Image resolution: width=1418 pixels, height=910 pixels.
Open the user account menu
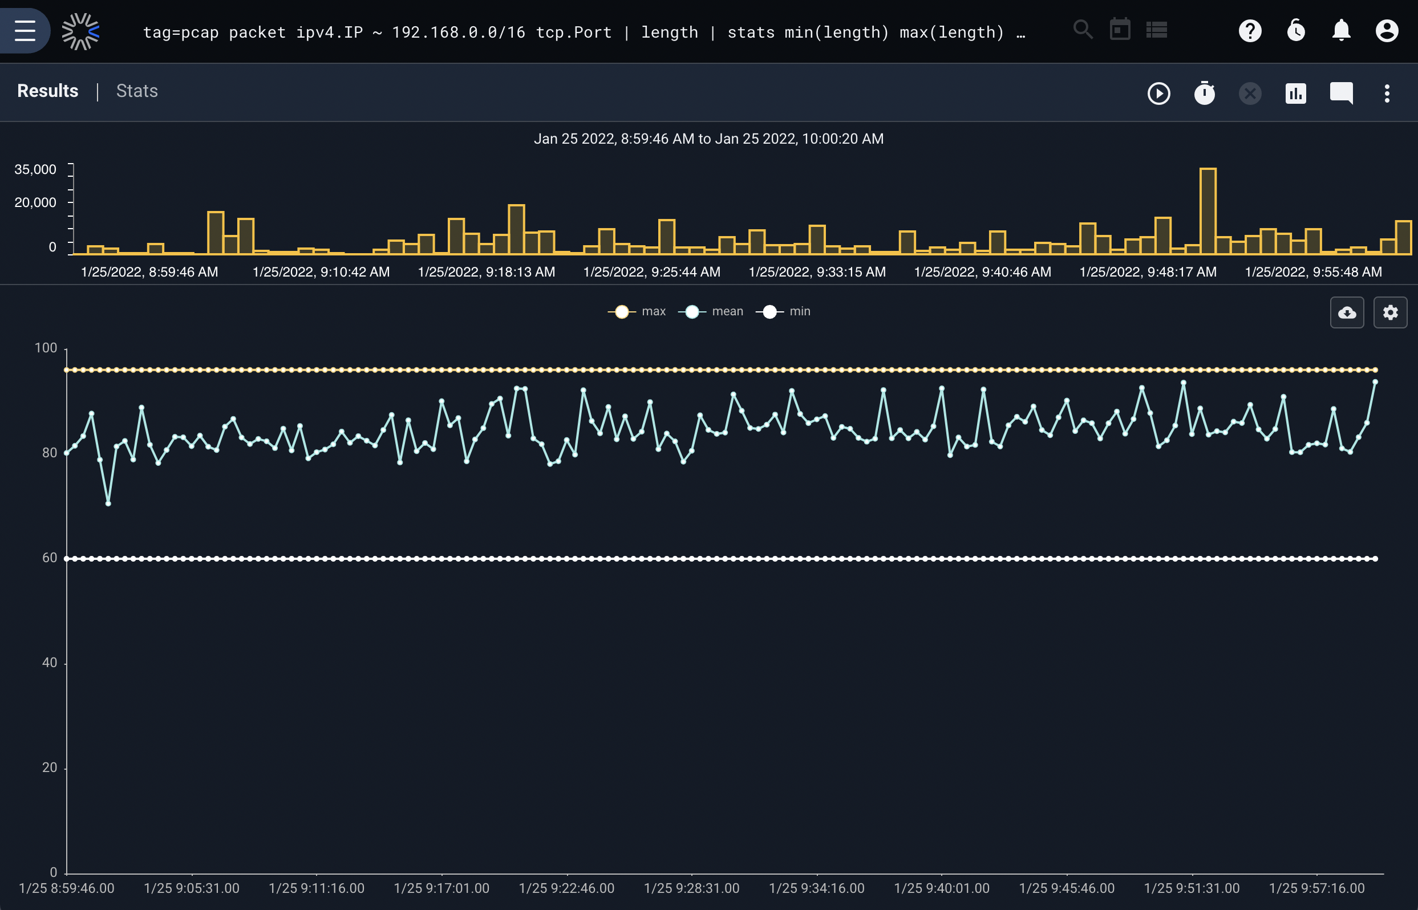[1387, 31]
